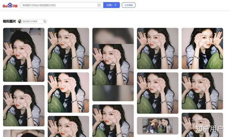Screen dimensions: 230x137
Task: Focus the main image URL search field
Action: click(62, 5)
